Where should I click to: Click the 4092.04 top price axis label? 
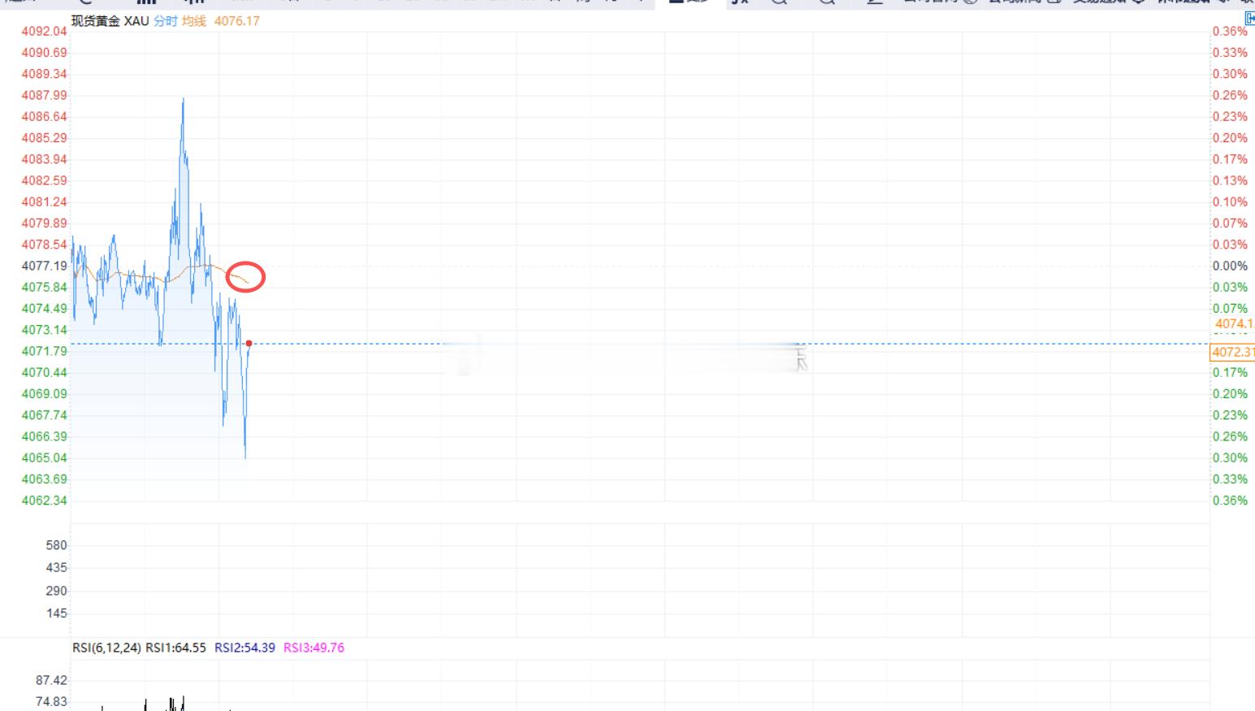click(45, 32)
